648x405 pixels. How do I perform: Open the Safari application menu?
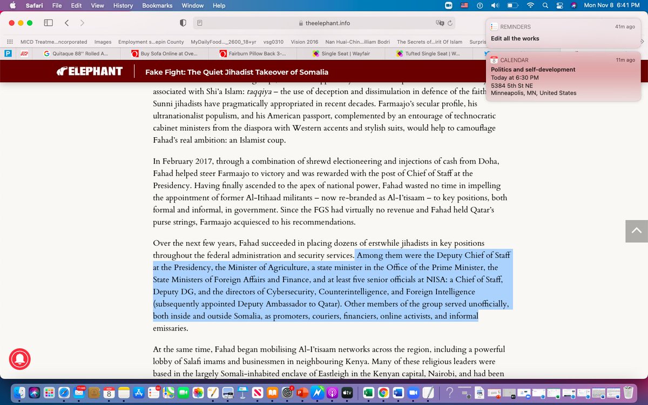click(34, 5)
